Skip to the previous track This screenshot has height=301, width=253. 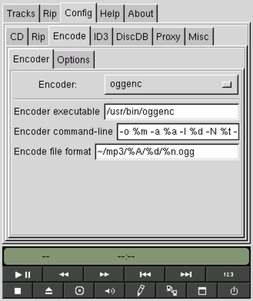click(x=145, y=274)
